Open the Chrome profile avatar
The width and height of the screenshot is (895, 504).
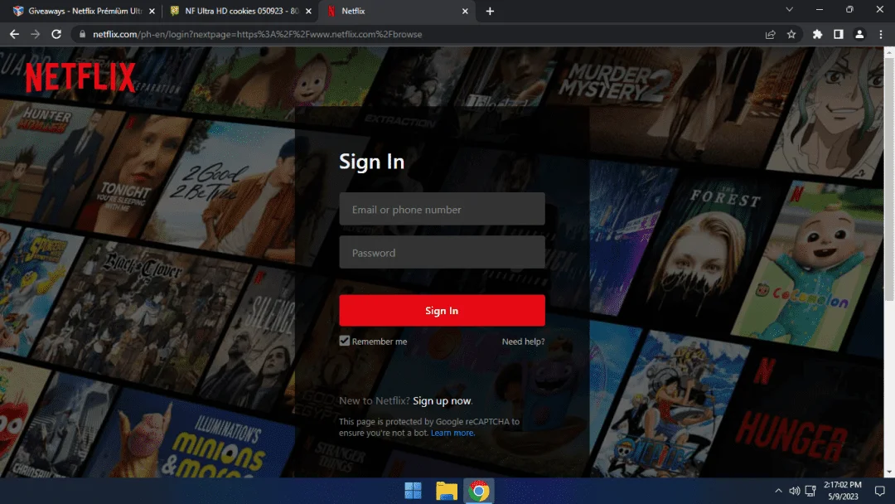click(x=859, y=34)
